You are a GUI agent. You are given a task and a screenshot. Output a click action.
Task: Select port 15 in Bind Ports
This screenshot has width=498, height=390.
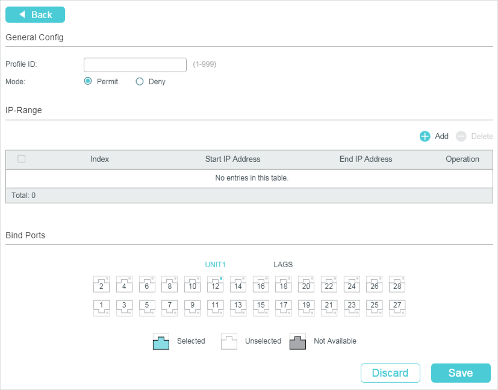point(261,308)
